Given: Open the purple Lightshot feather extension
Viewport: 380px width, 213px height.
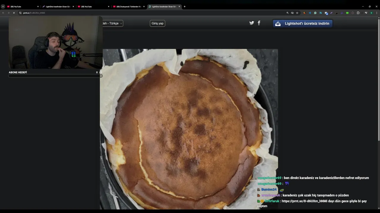Looking at the screenshot, I should click(x=331, y=13).
